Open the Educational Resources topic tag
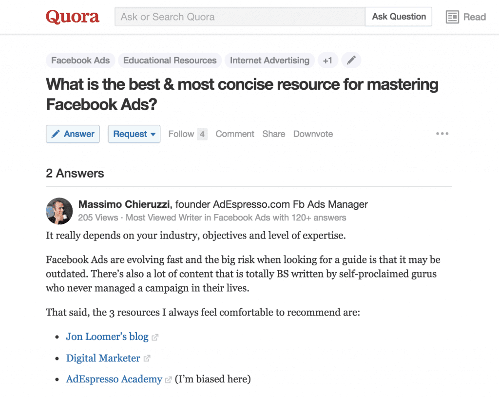Image resolution: width=499 pixels, height=398 pixels. click(170, 60)
